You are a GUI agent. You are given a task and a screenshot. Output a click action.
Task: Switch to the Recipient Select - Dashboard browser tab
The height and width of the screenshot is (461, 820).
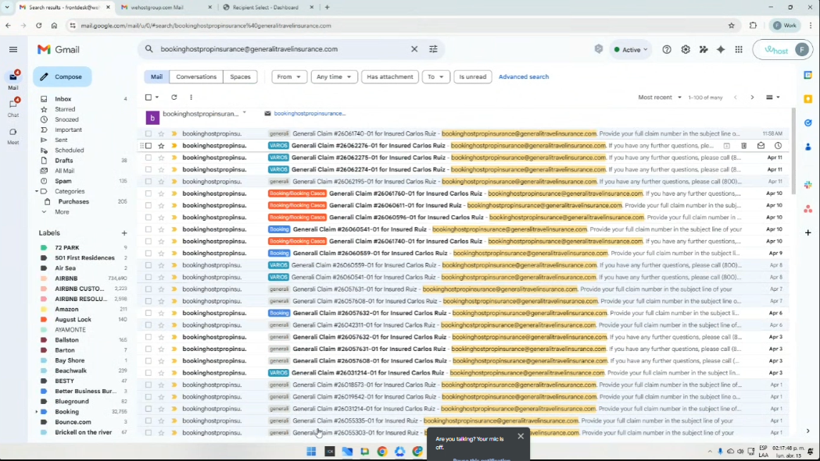[266, 7]
